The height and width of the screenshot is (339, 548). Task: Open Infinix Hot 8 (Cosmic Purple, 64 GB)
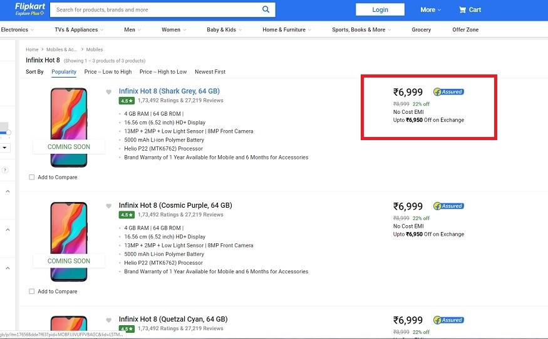point(175,205)
